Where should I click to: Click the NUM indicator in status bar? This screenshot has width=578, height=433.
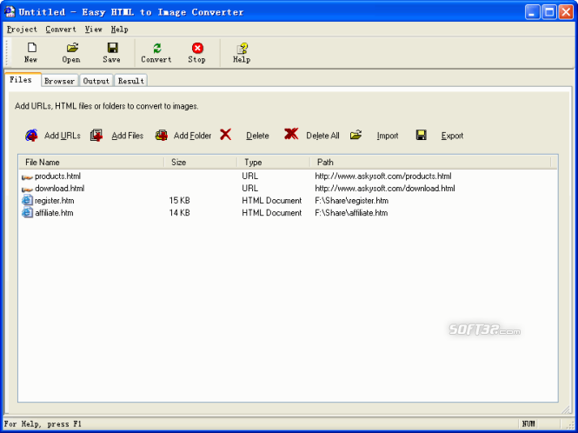[528, 423]
